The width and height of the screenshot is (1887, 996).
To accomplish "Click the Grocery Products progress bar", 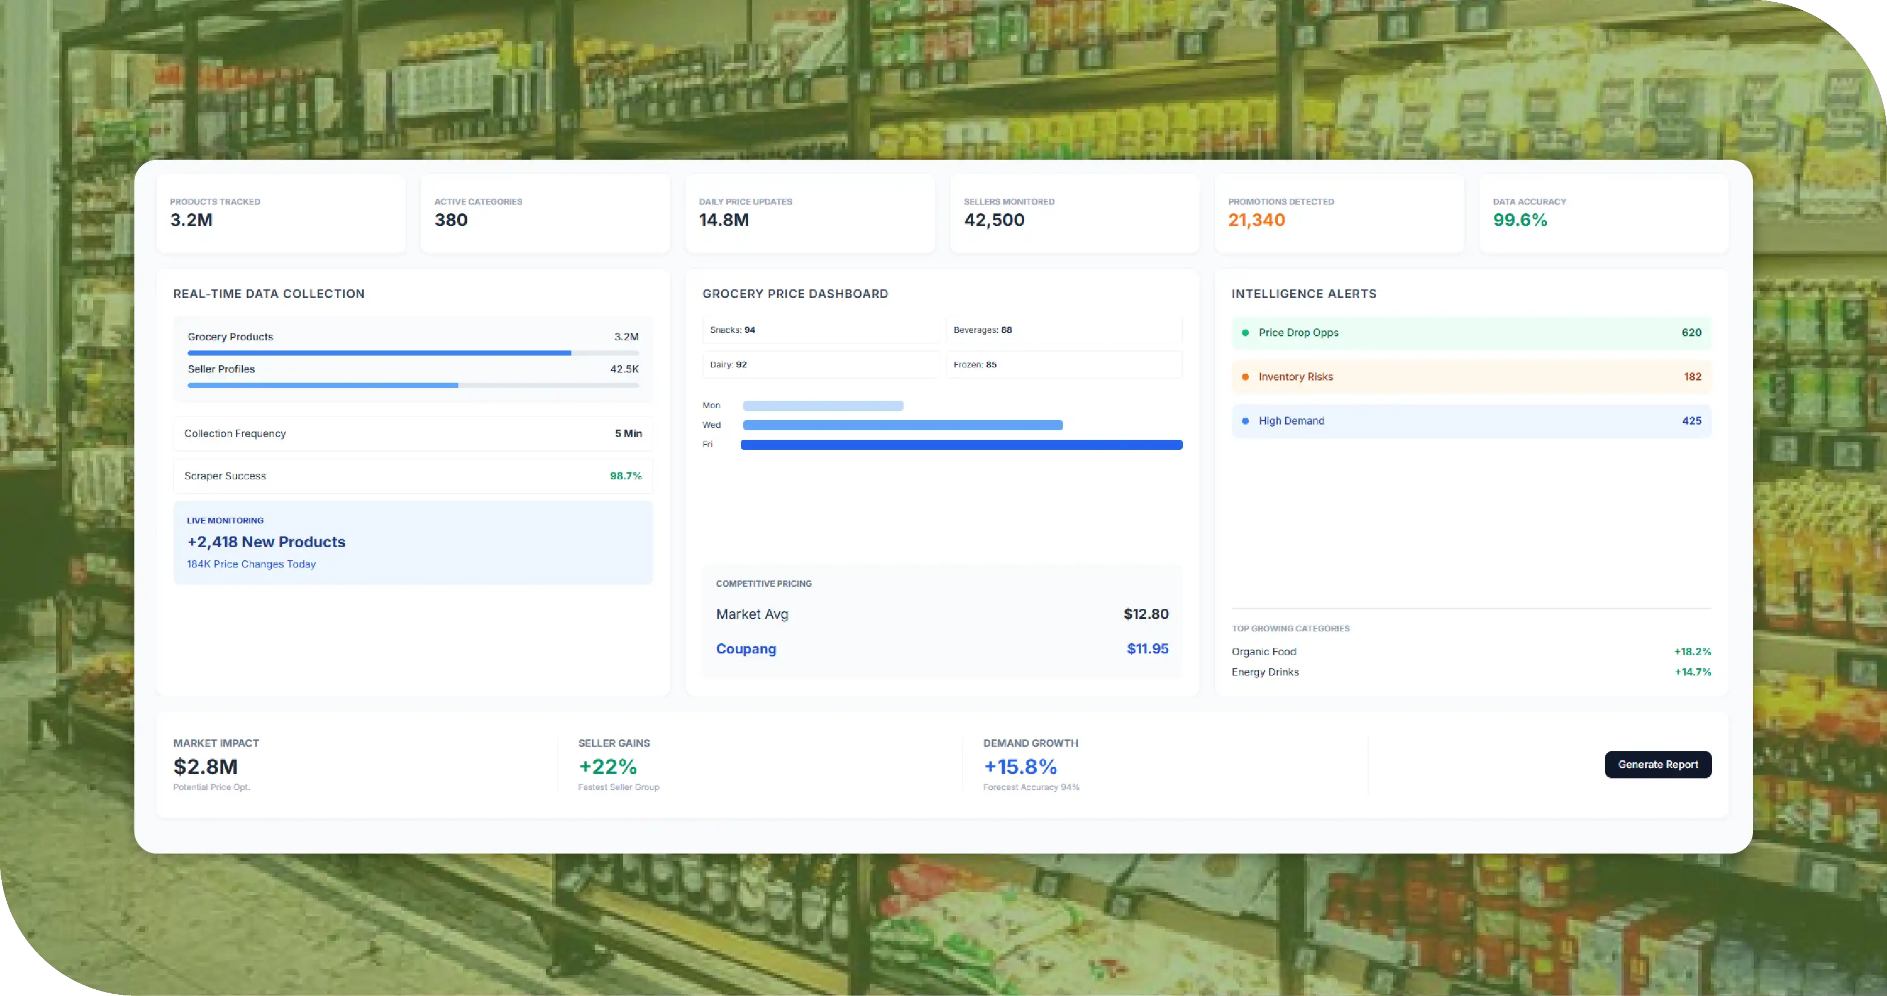I will pyautogui.click(x=413, y=353).
